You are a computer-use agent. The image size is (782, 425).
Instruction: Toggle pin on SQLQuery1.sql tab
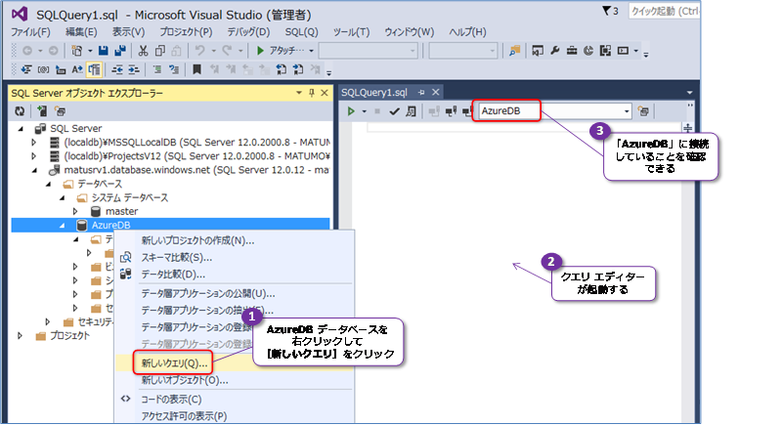point(421,92)
